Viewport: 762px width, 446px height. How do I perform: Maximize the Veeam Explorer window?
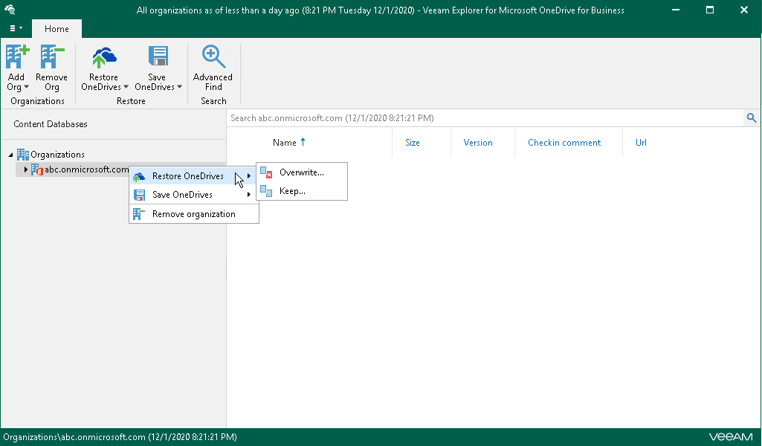[x=710, y=10]
